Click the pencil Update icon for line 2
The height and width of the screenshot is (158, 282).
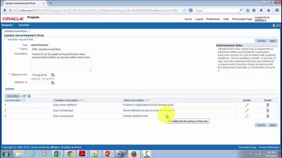247,111
